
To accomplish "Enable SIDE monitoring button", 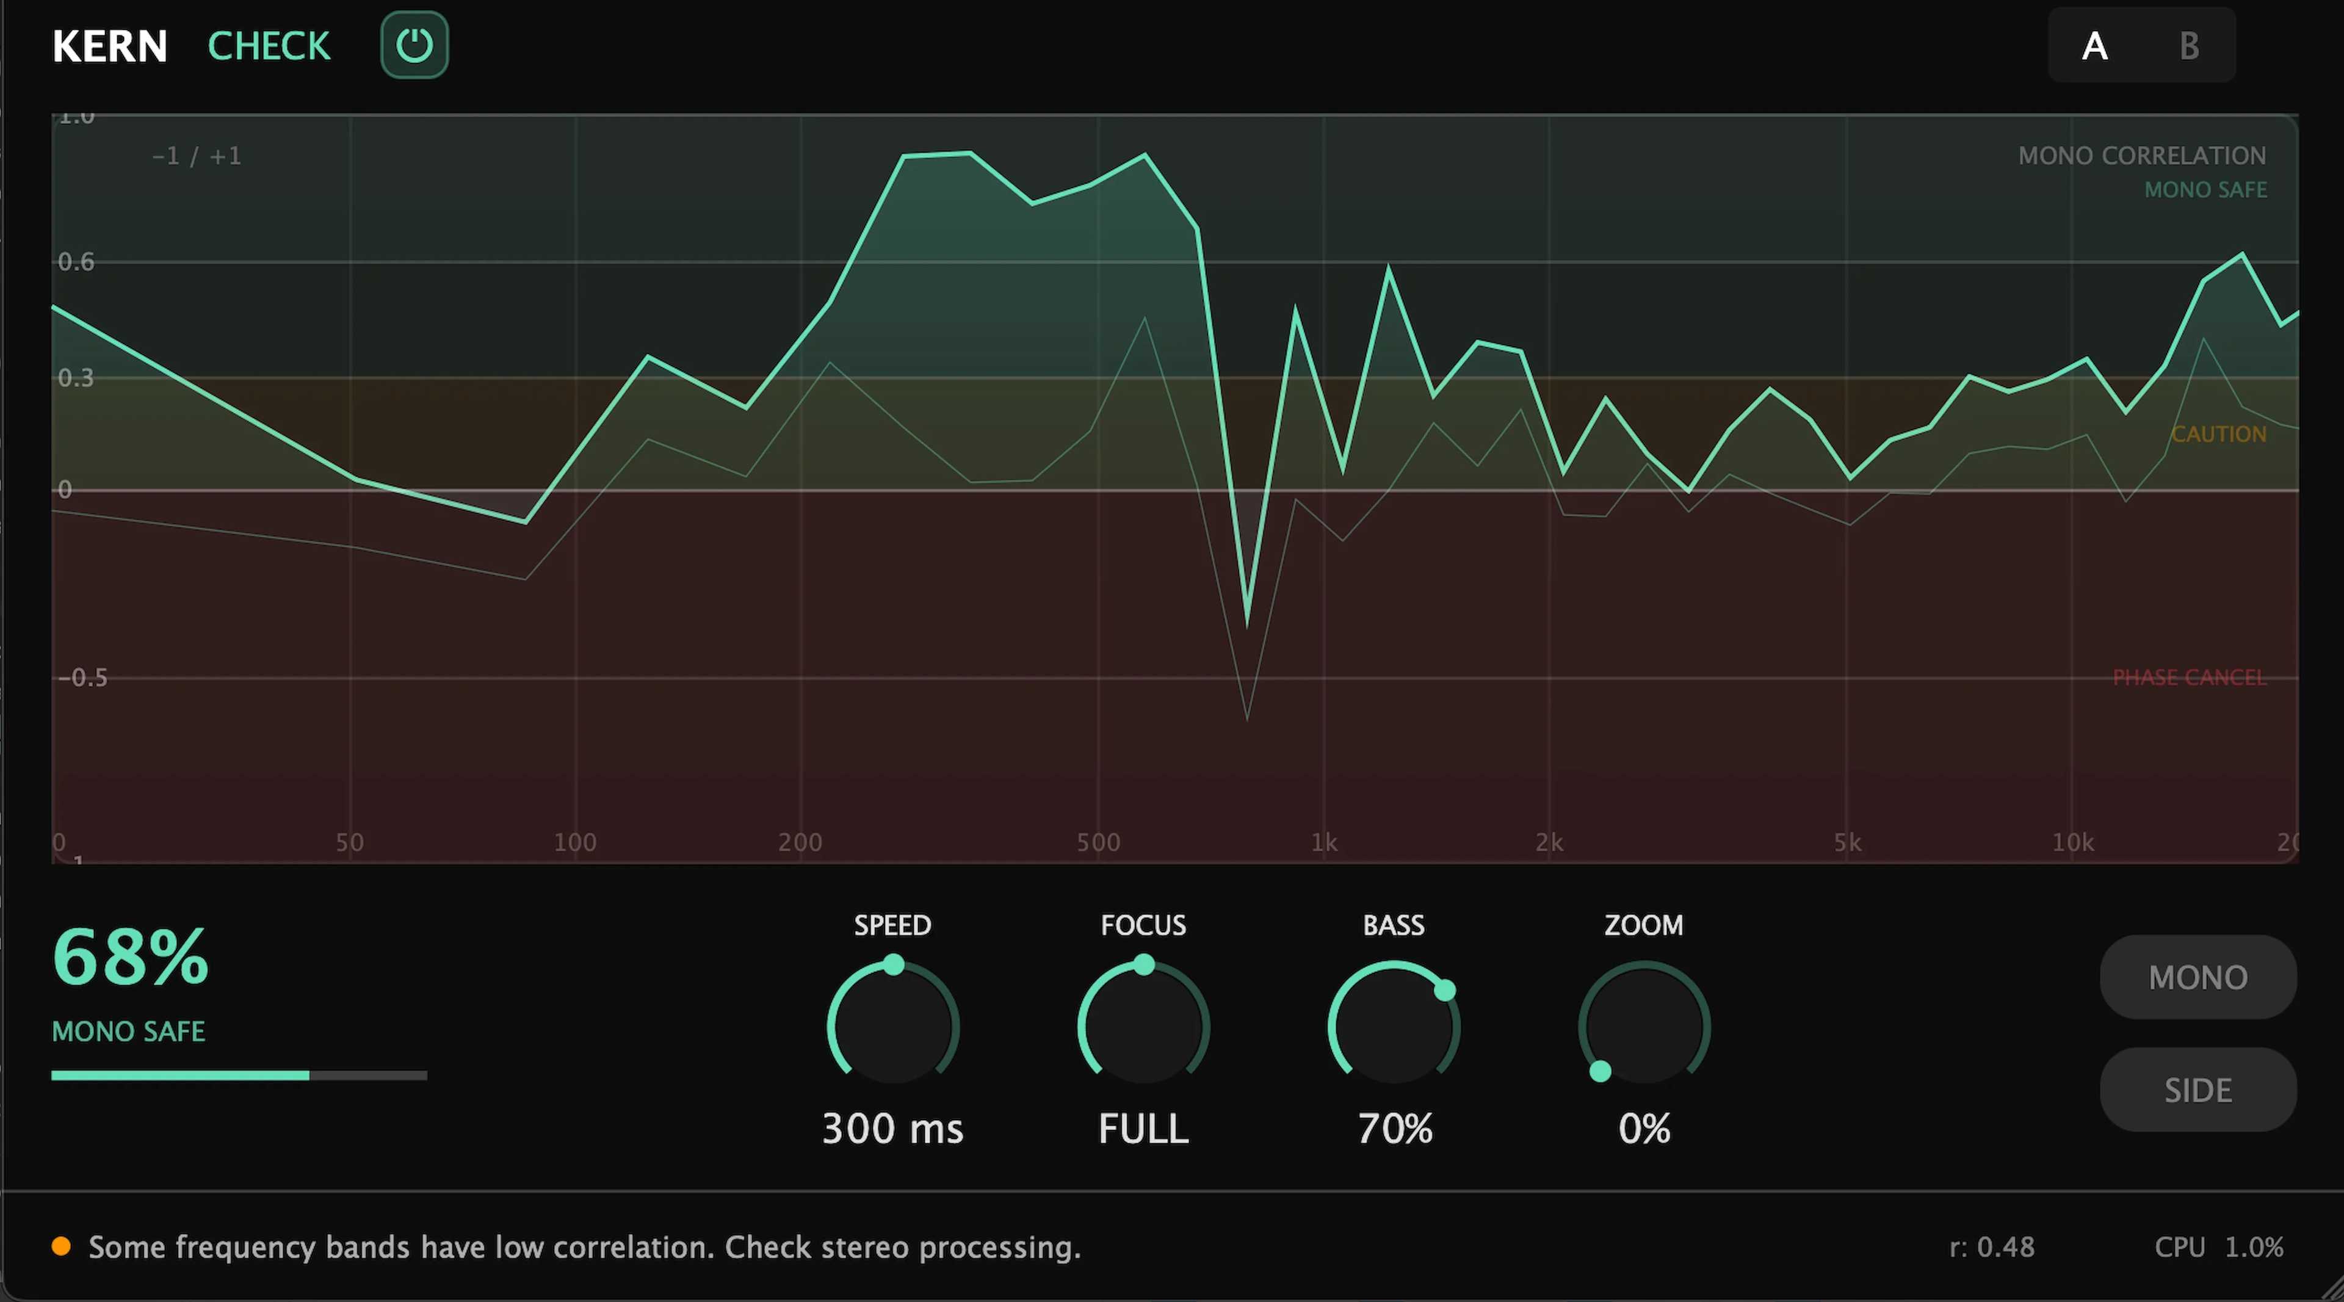I will 2197,1090.
